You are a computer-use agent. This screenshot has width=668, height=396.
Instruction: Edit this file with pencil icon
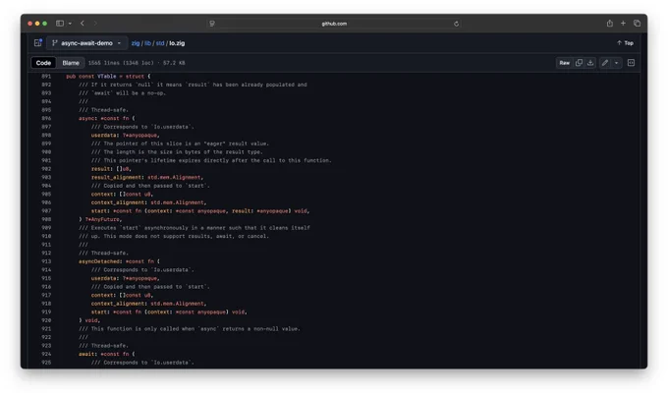pos(605,63)
